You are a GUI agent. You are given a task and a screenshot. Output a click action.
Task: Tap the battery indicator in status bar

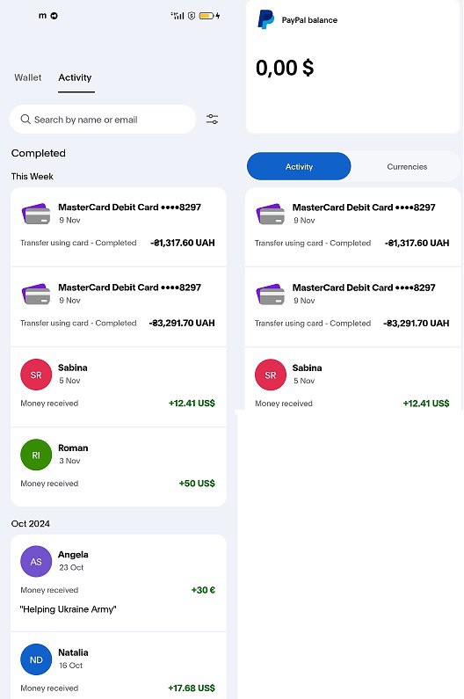coord(207,16)
